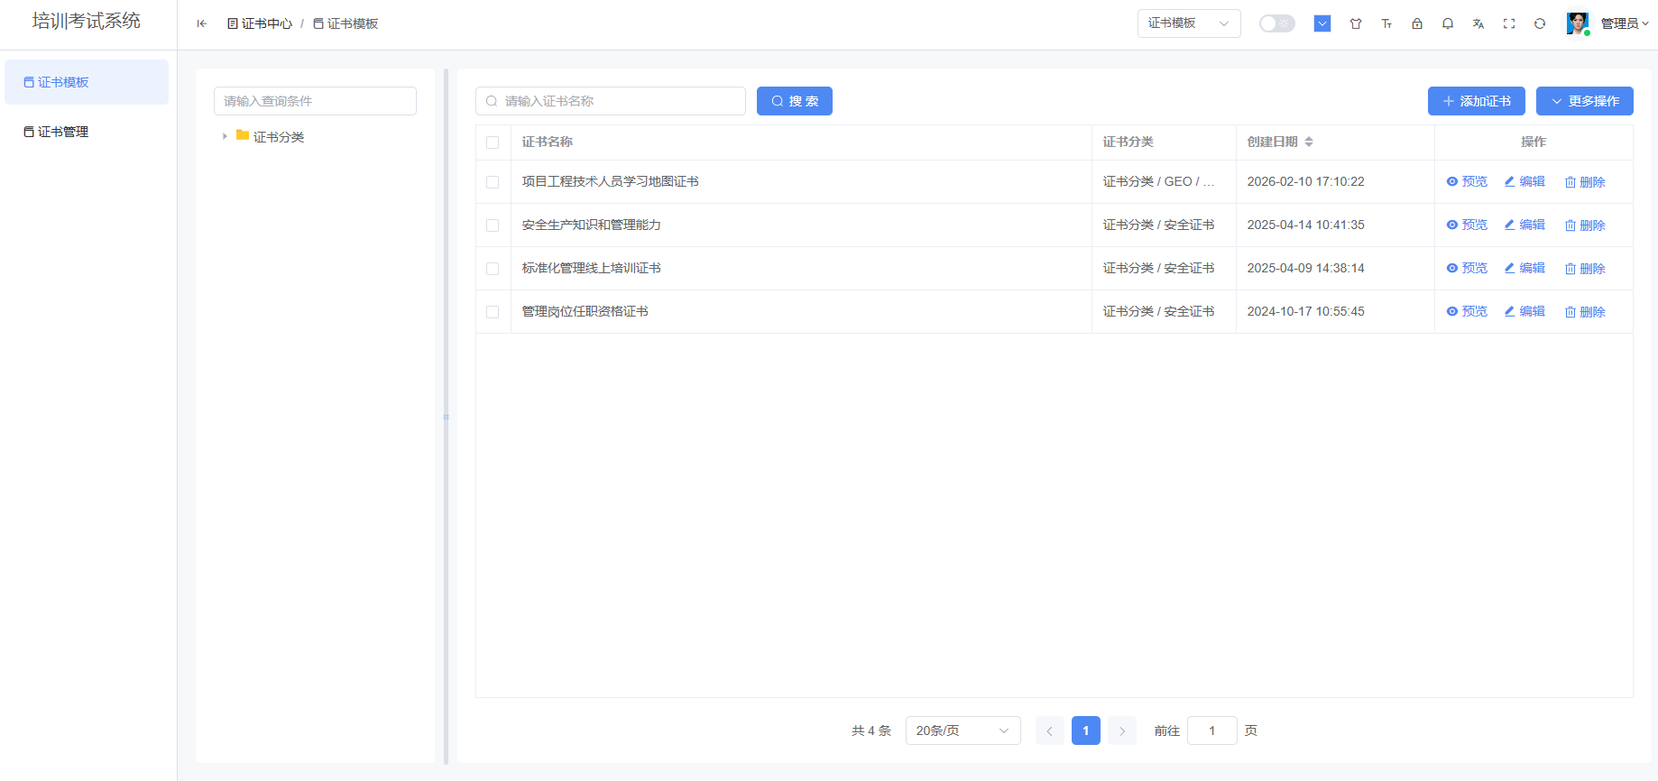
Task: Open the 更多操作 dropdown button
Action: [x=1585, y=101]
